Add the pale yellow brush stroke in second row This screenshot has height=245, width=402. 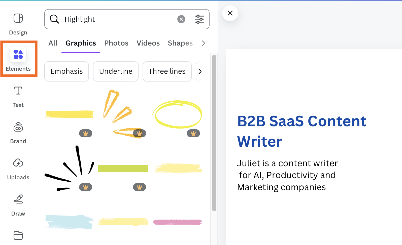(178, 168)
